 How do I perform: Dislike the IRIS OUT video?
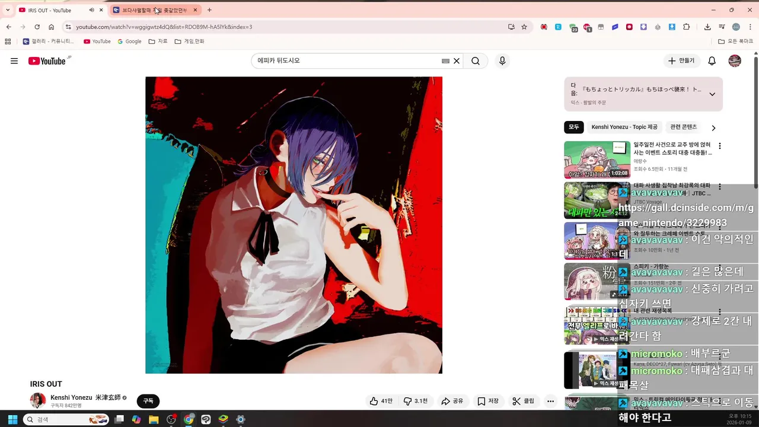pyautogui.click(x=416, y=401)
